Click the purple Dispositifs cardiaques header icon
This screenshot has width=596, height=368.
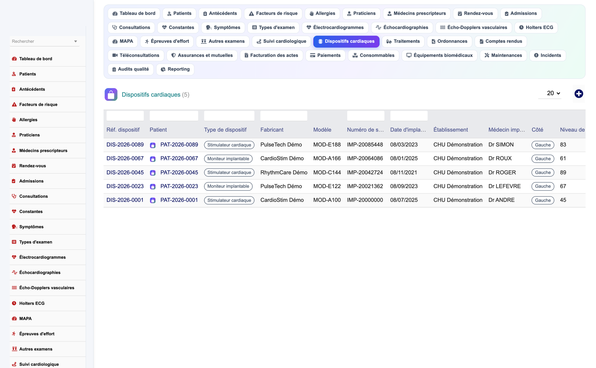111,94
